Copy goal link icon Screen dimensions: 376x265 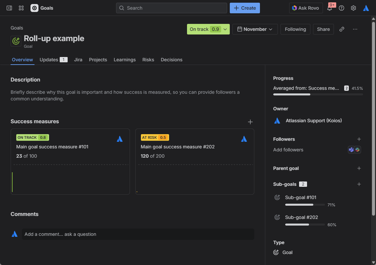[342, 29]
